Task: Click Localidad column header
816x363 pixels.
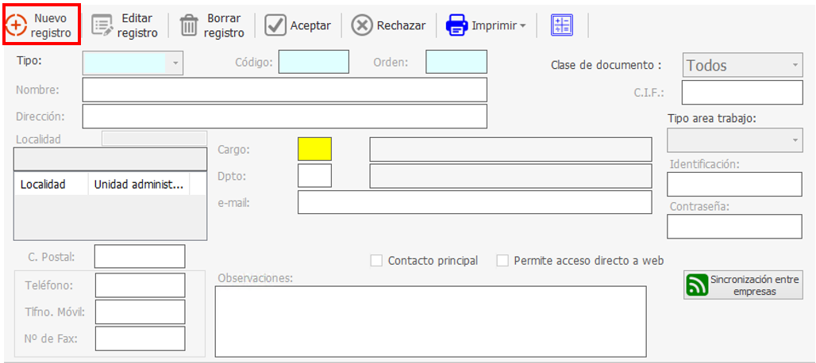Action: click(52, 185)
